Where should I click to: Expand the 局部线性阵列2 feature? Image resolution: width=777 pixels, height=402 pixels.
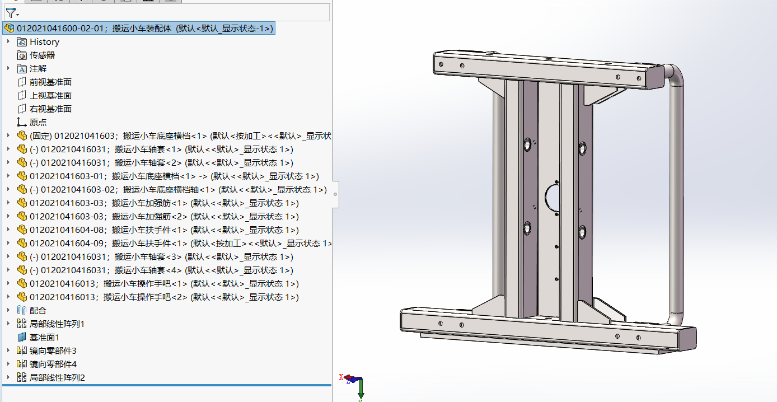pos(8,378)
